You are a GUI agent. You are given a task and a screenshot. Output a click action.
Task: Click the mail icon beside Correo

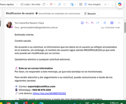click(16, 86)
